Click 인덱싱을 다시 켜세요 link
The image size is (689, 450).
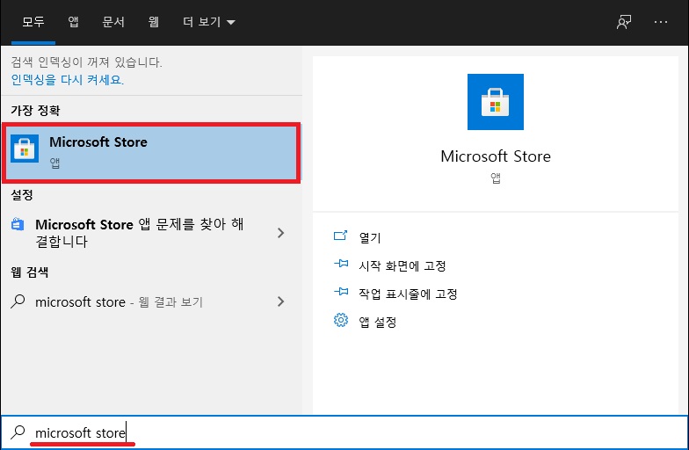point(67,79)
